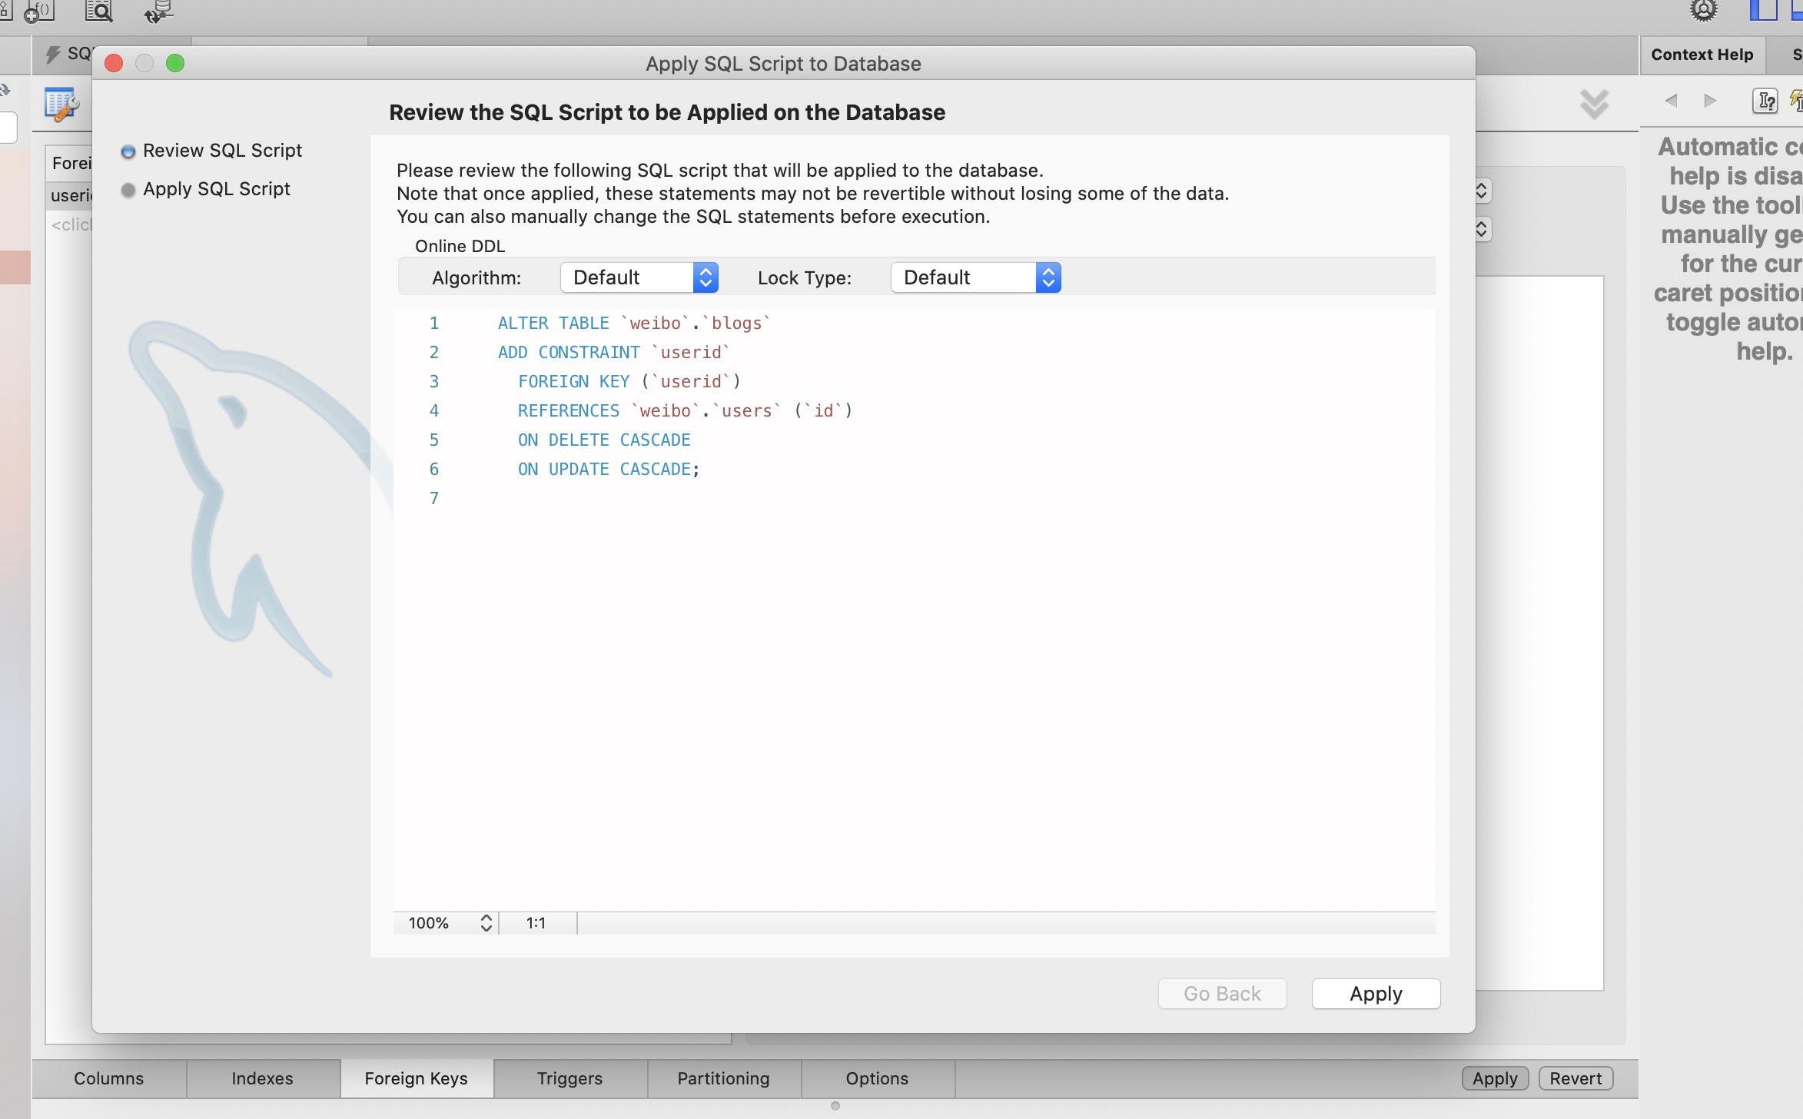Click the 100% zoom stepper
This screenshot has height=1119, width=1803.
click(x=486, y=923)
